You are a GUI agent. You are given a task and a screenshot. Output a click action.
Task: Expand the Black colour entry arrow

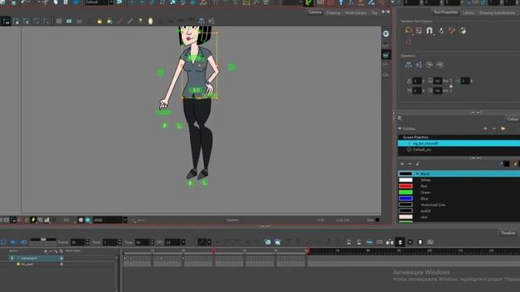418,174
